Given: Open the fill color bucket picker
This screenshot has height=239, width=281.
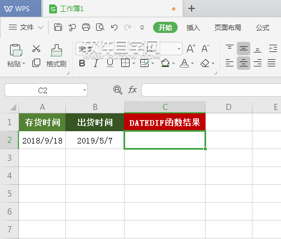Looking at the screenshot, I should tap(165, 63).
